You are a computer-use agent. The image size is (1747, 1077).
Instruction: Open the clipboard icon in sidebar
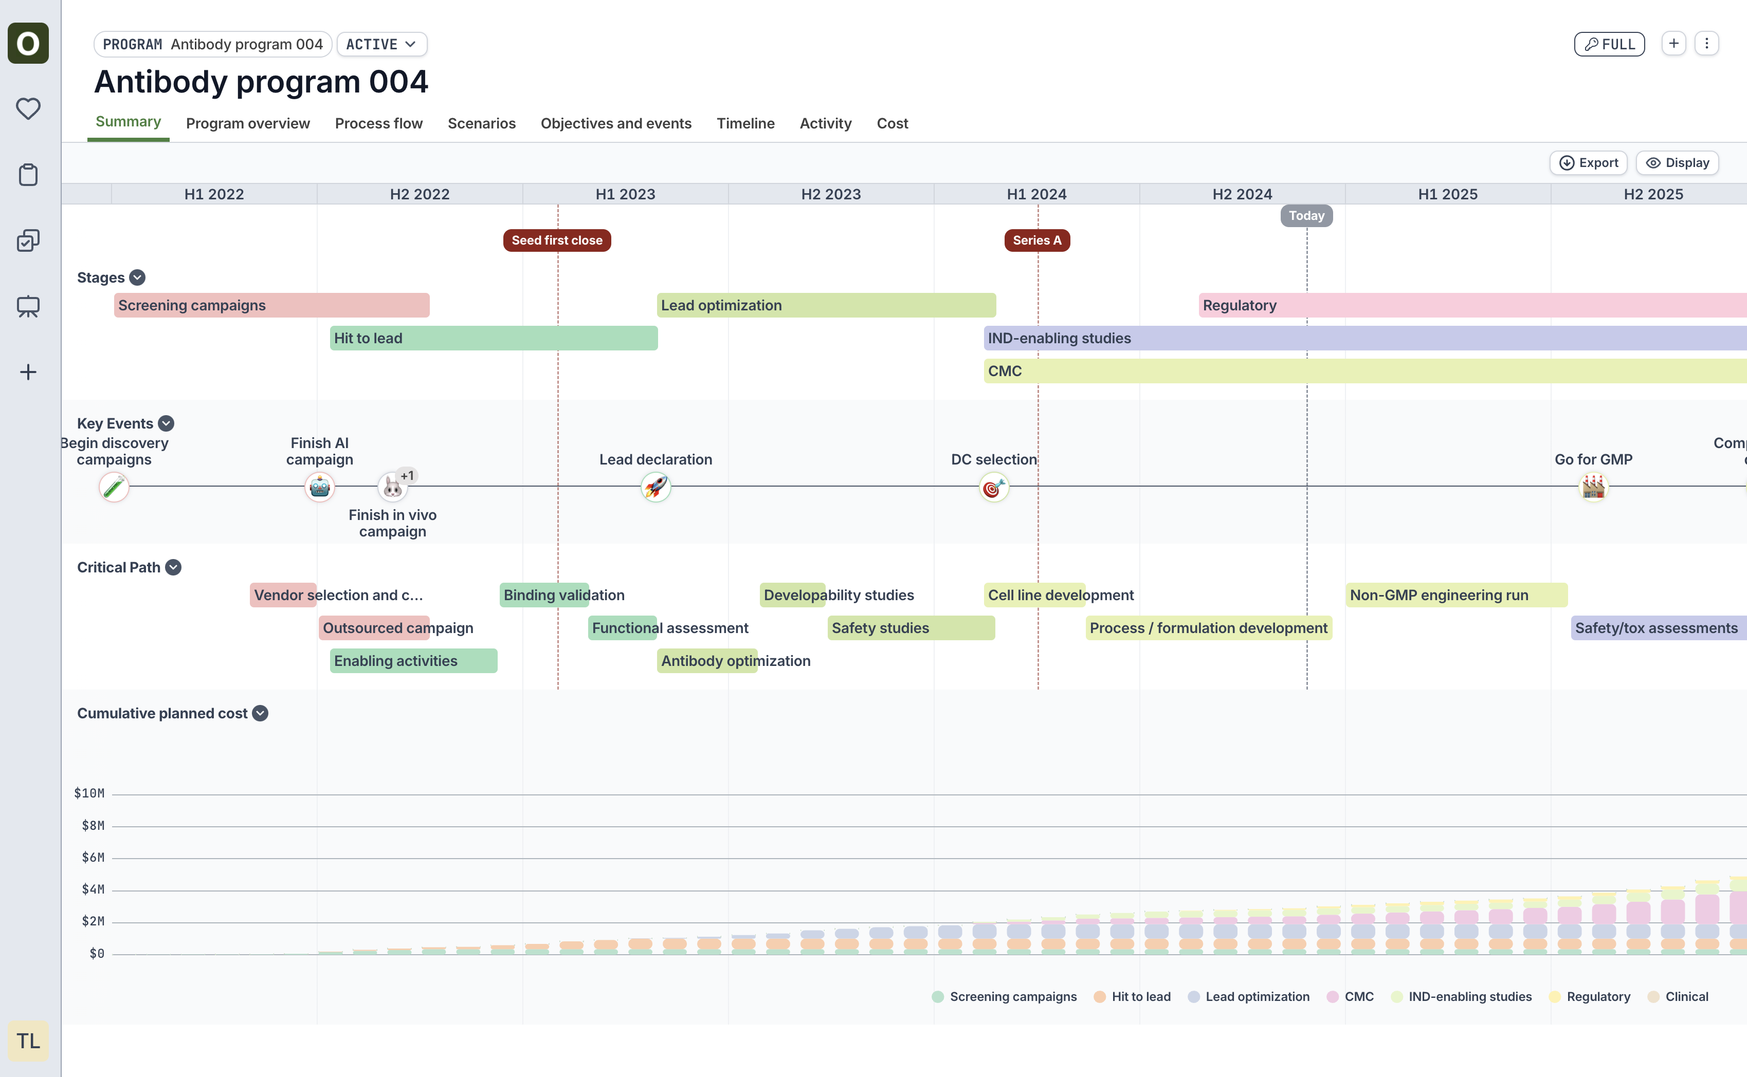tap(28, 175)
